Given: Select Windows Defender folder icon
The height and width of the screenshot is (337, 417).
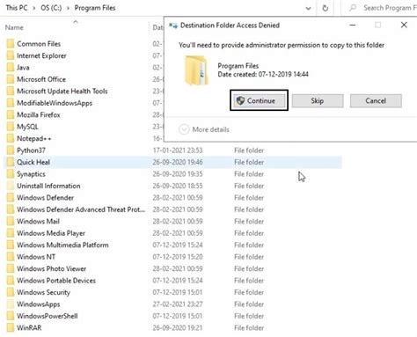Looking at the screenshot, I should click(11, 197).
